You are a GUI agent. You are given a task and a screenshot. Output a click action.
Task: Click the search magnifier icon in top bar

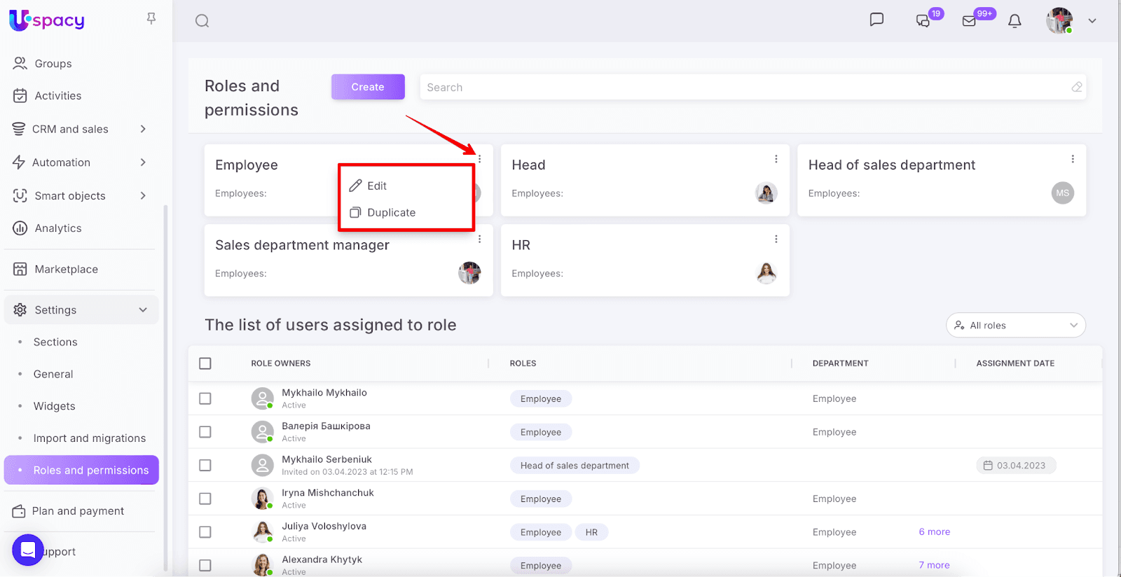point(202,21)
